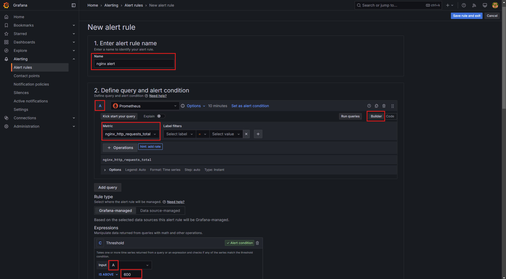Expand the query Options row chevron
This screenshot has height=279, width=506.
(x=105, y=170)
